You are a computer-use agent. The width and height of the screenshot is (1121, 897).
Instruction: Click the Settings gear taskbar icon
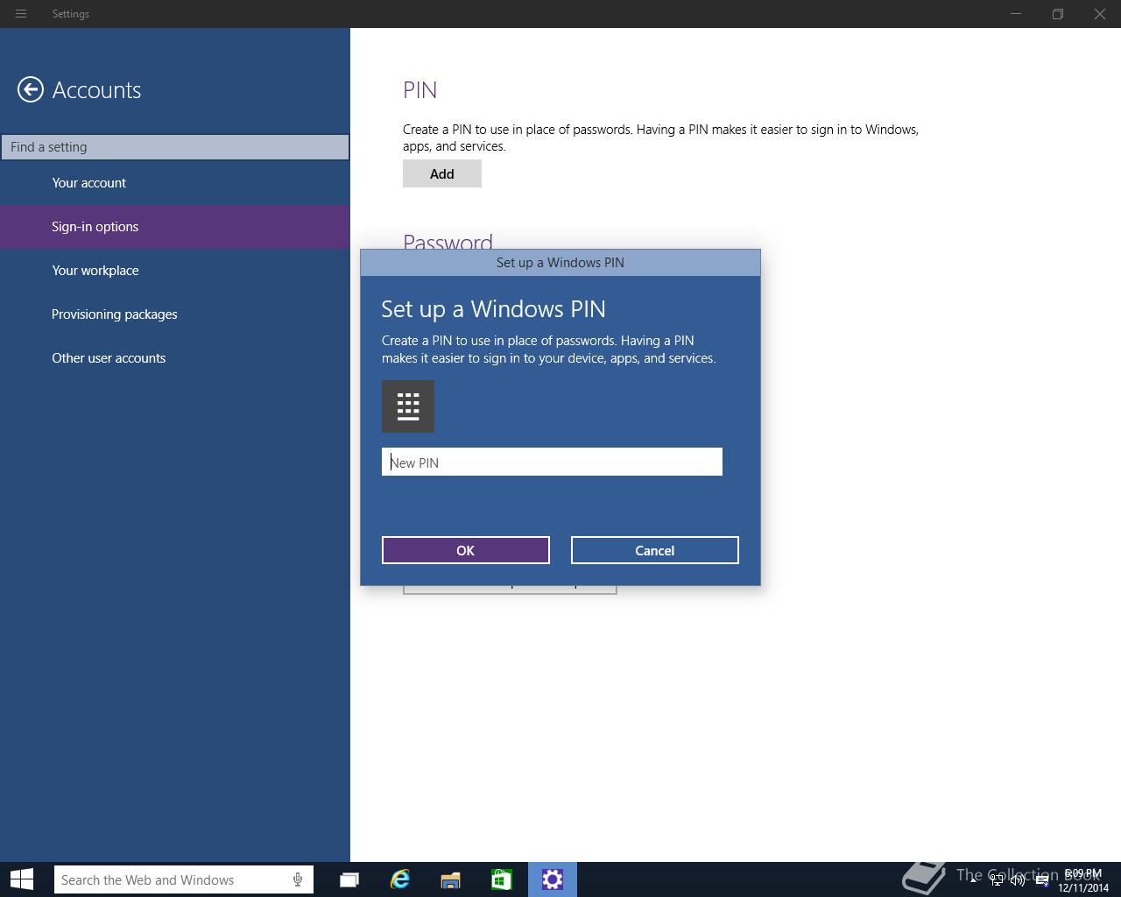(553, 879)
